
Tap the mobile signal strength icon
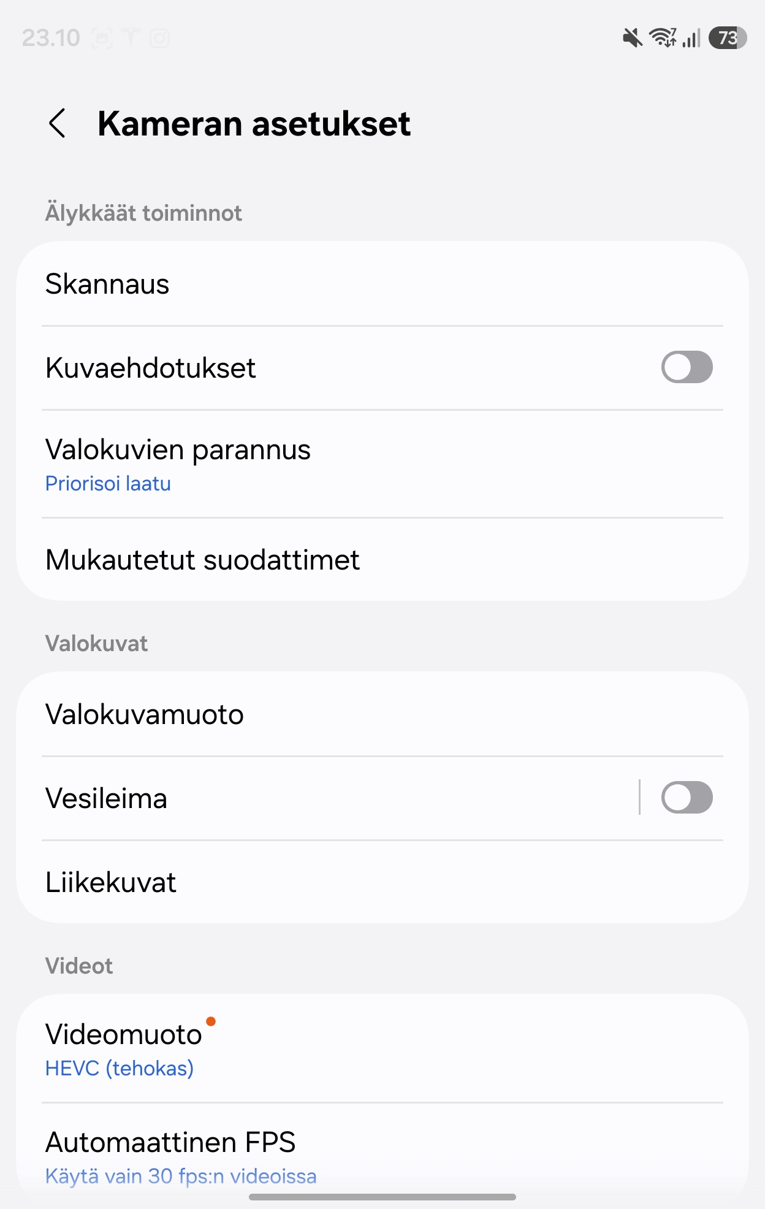(691, 39)
